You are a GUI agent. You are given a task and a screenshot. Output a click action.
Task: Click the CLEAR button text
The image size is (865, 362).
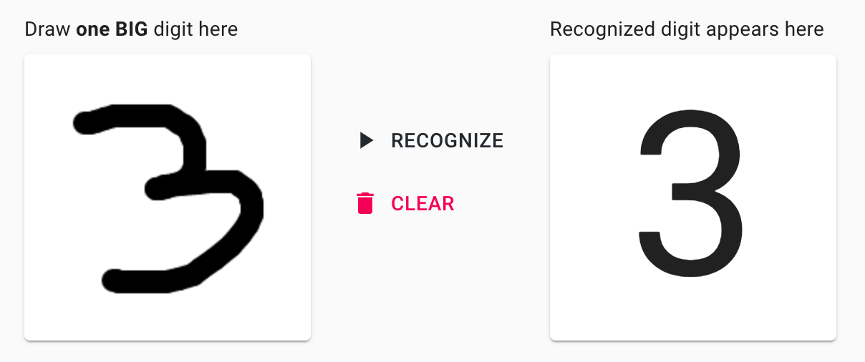422,204
